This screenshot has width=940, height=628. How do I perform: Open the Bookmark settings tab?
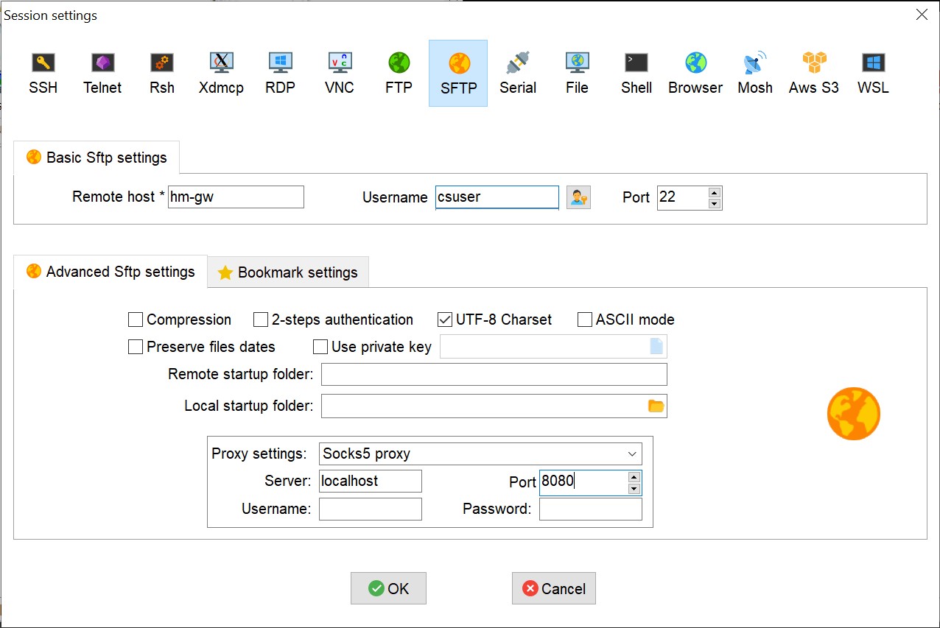point(288,272)
